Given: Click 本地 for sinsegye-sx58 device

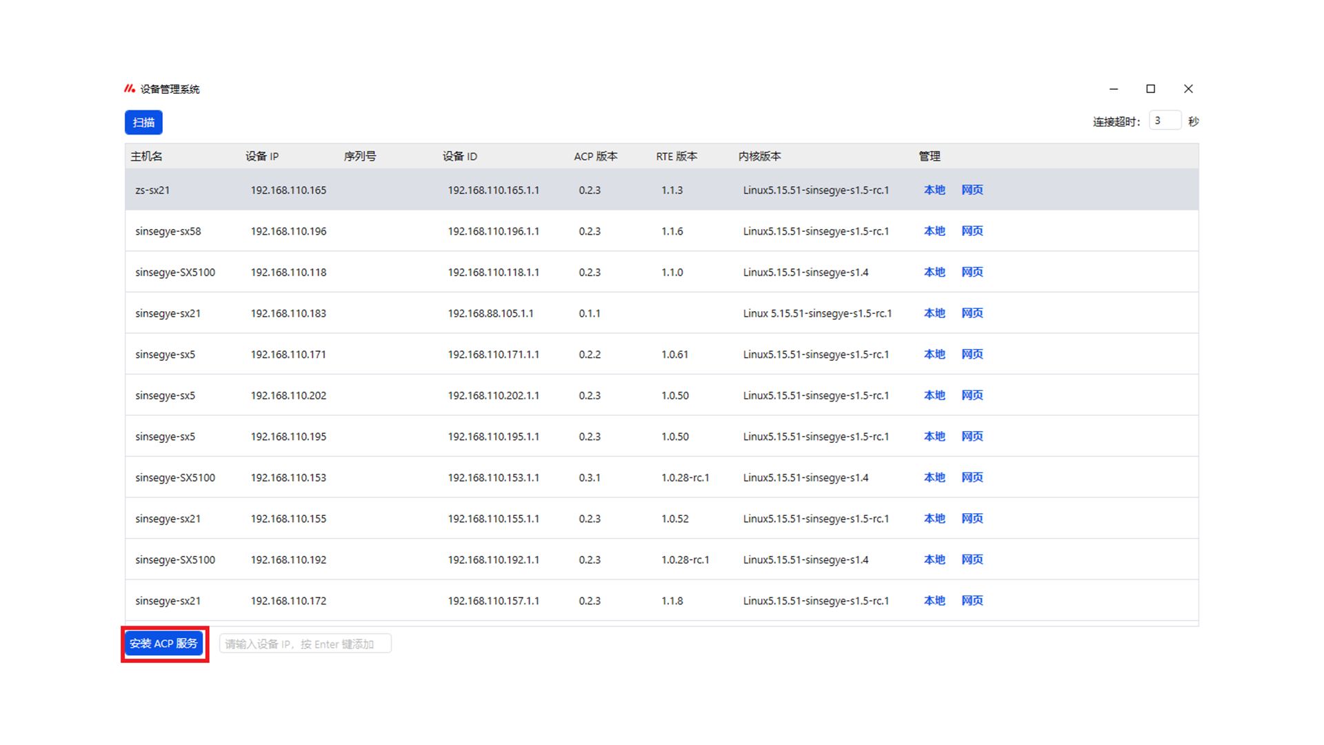Looking at the screenshot, I should [934, 231].
